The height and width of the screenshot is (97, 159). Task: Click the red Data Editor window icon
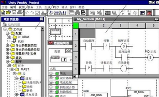(x=50, y=43)
